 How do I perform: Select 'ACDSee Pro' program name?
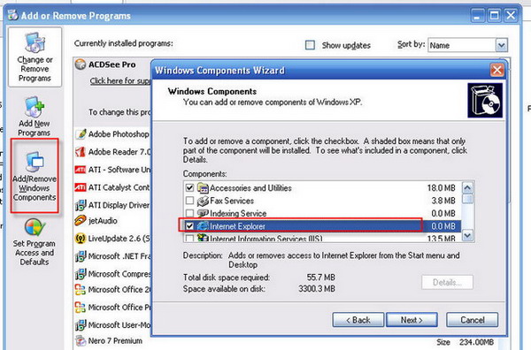tap(112, 65)
